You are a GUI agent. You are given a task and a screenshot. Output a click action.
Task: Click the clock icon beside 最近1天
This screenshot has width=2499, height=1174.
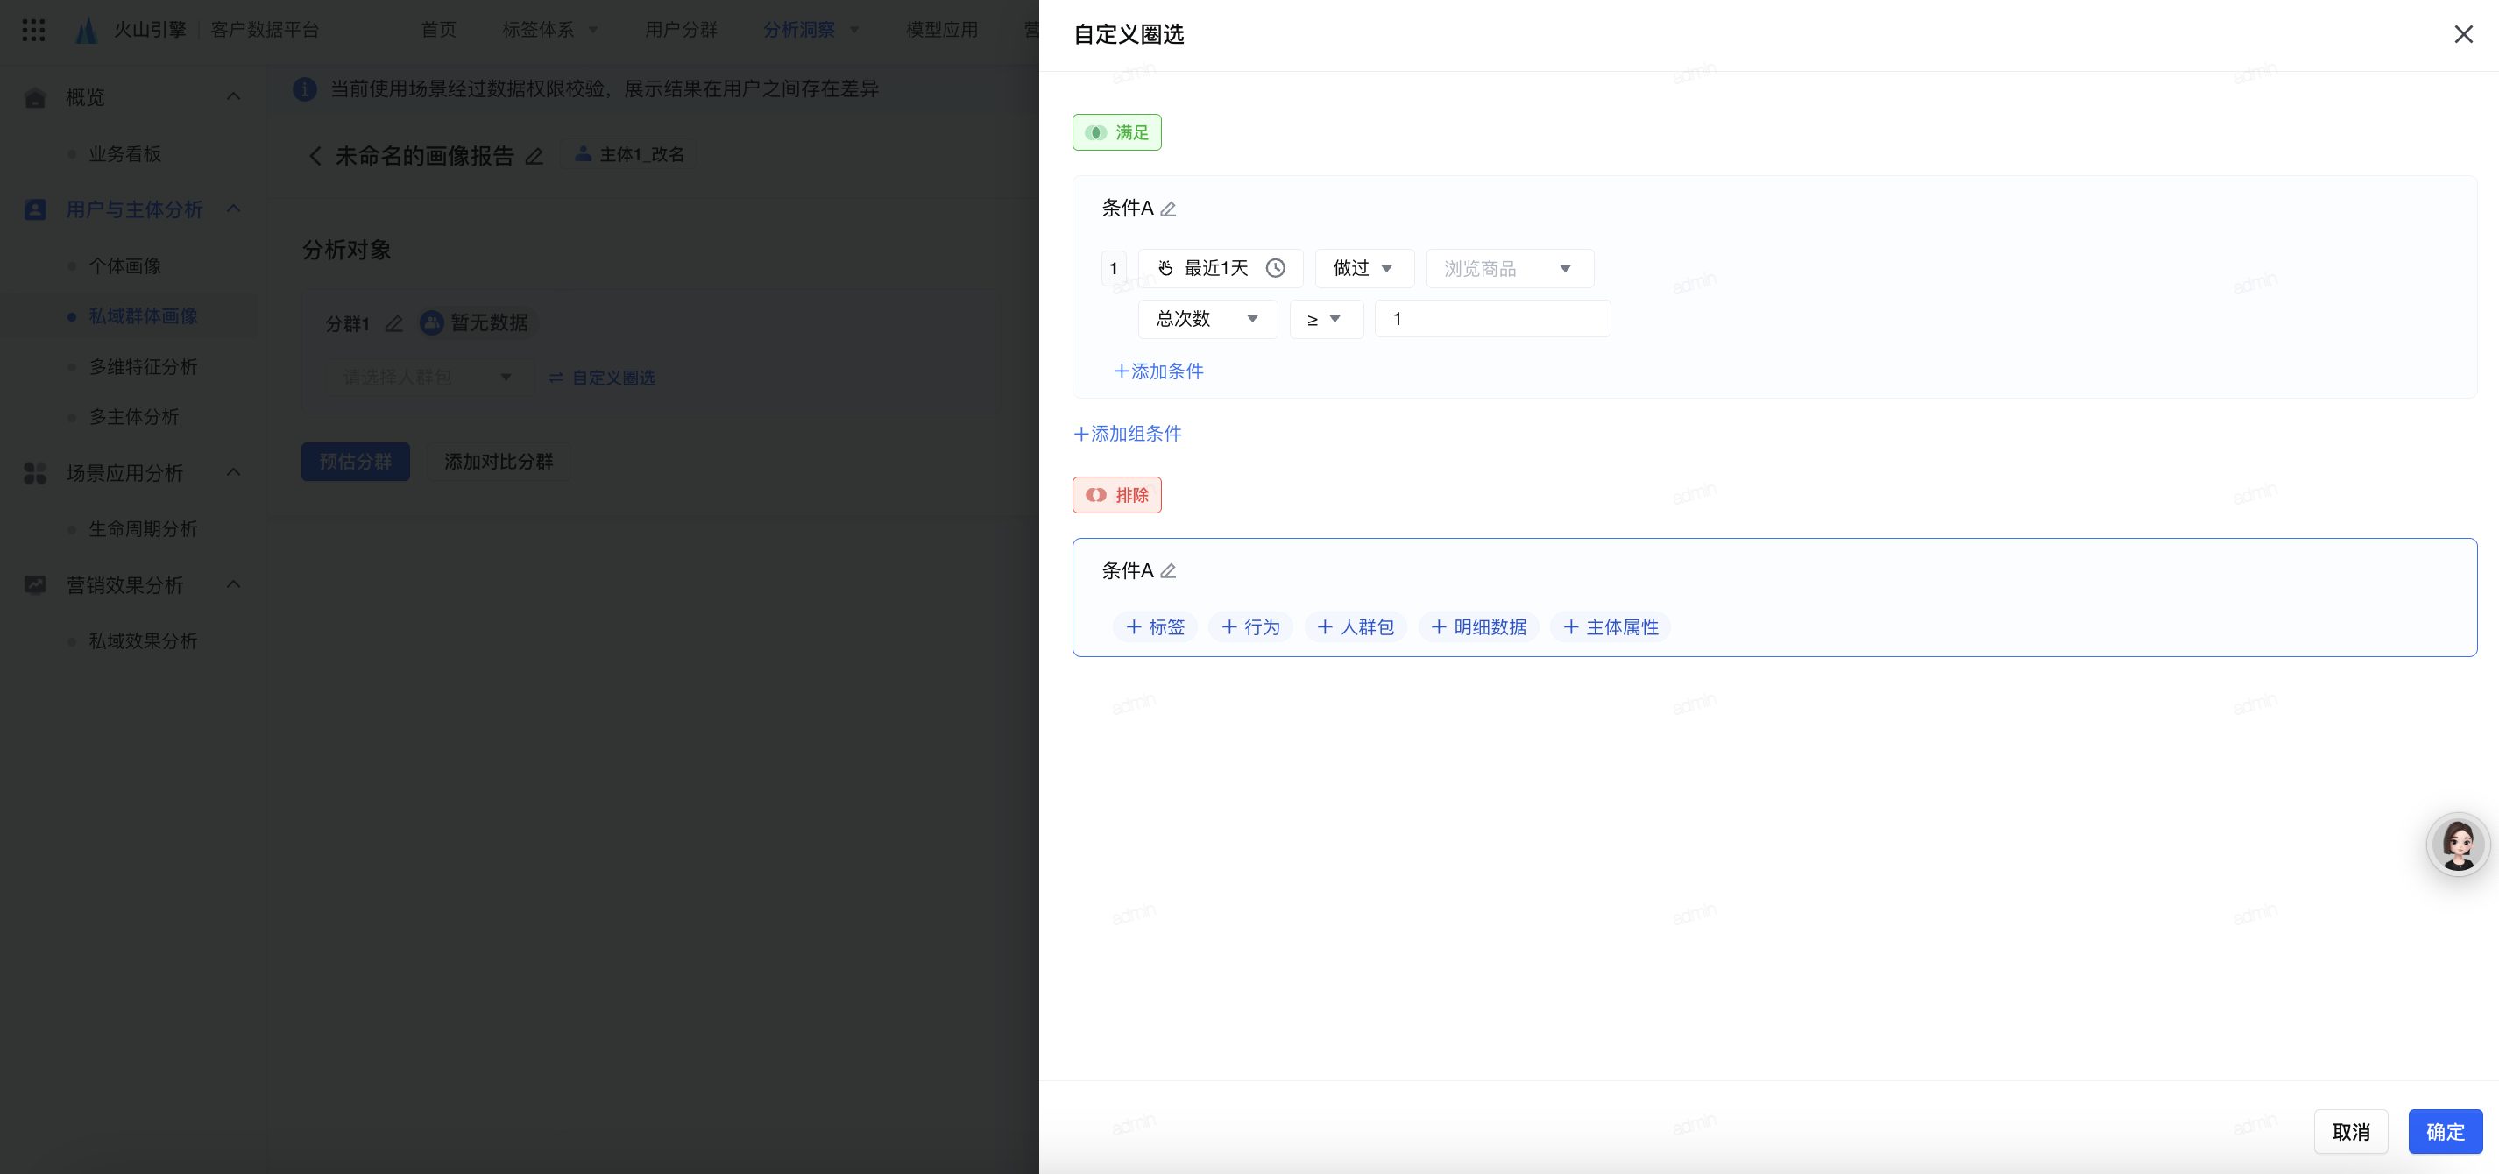[1275, 269]
